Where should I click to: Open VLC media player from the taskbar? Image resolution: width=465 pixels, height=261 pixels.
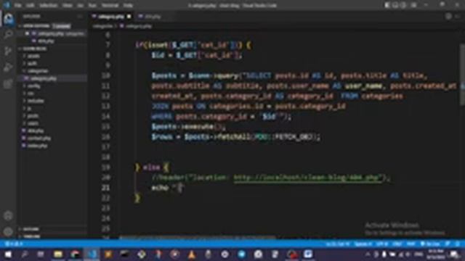192,254
